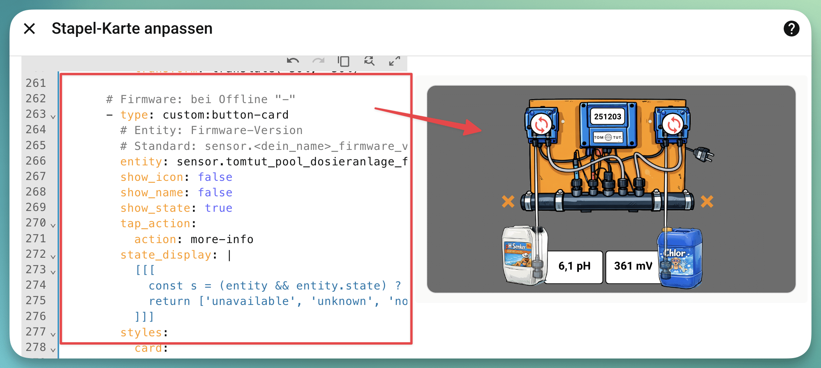Fold the tap_action section at line 270

(53, 225)
